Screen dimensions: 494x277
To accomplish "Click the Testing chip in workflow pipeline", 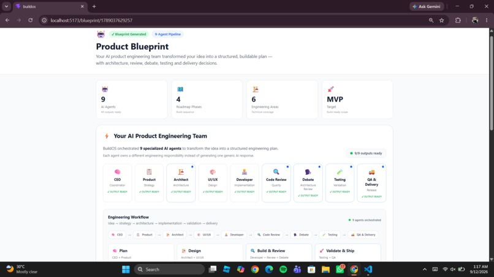I will click(x=330, y=235).
